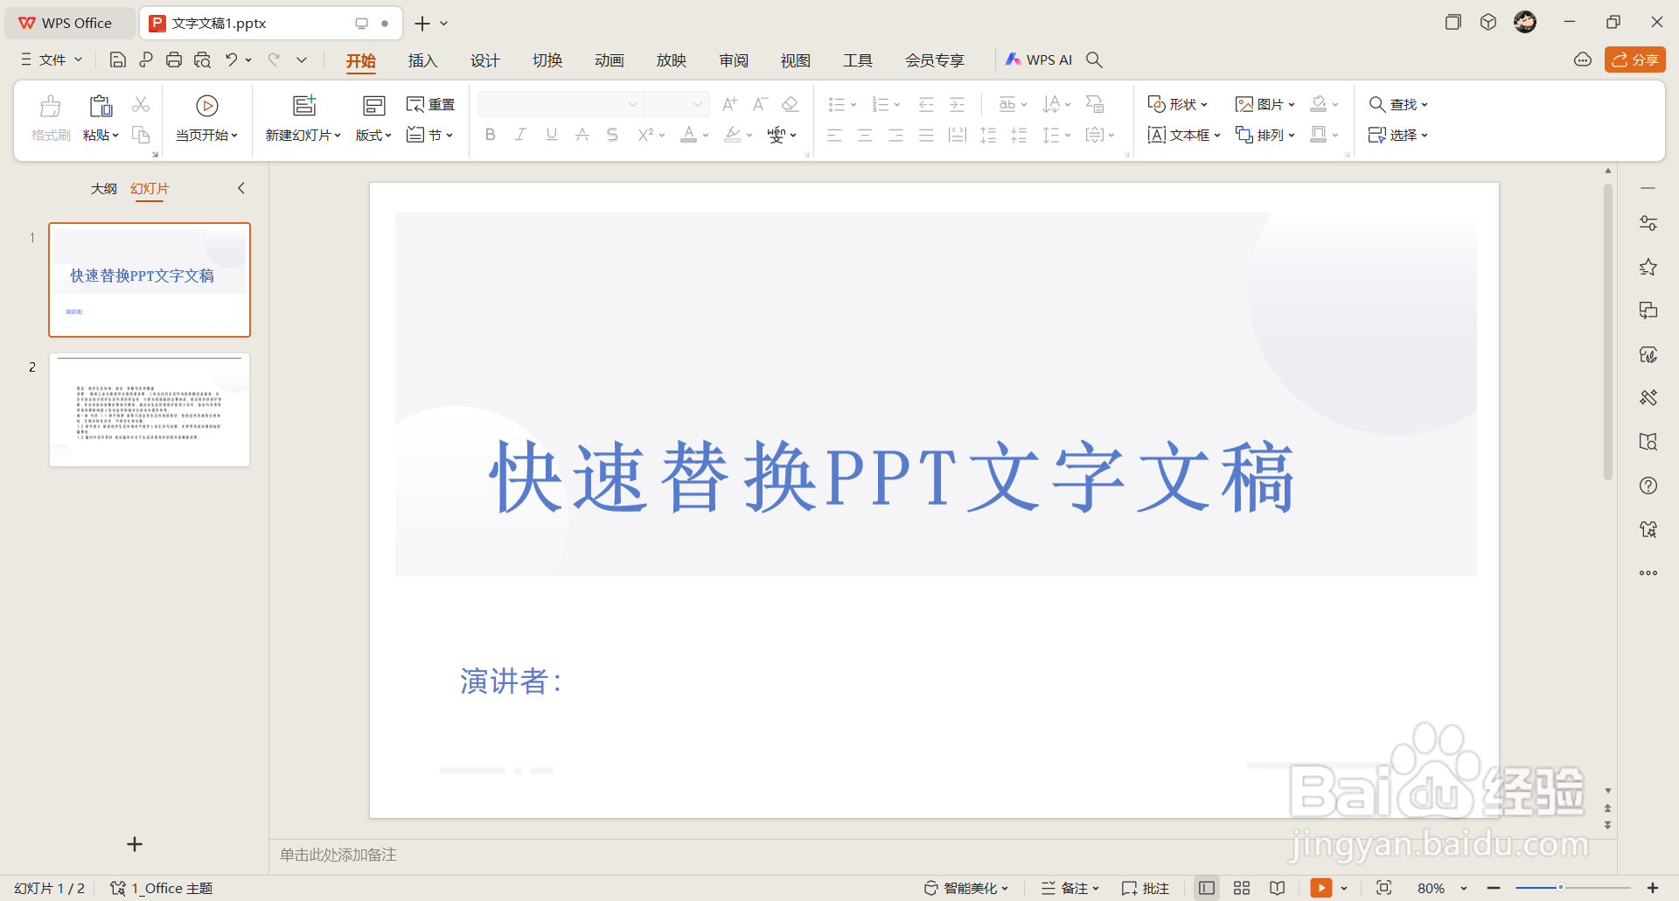
Task: Open the Design (设计) tab
Action: pos(484,60)
